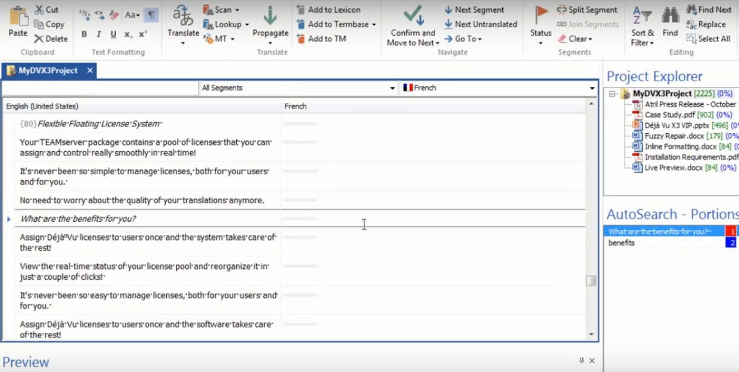
Task: Select Atril Press Release file
Action: pos(685,104)
